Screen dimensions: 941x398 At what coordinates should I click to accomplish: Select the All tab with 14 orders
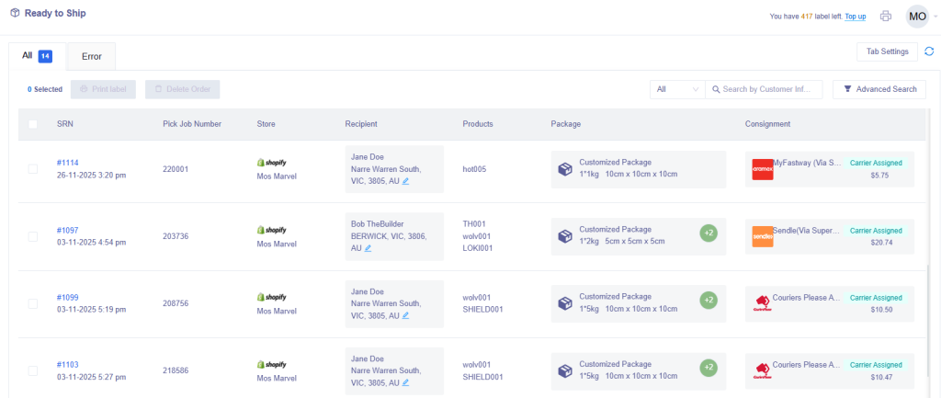click(37, 56)
